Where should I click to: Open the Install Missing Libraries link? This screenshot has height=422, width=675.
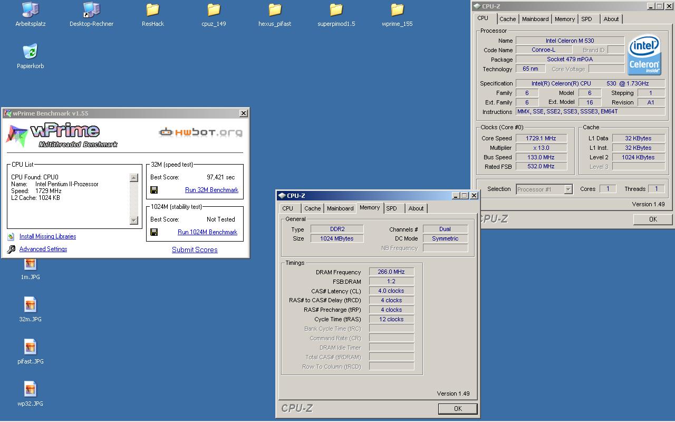(x=47, y=237)
